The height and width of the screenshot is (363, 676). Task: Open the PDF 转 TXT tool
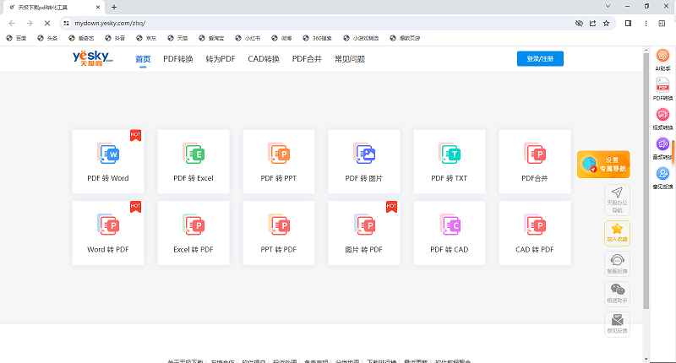tap(450, 160)
